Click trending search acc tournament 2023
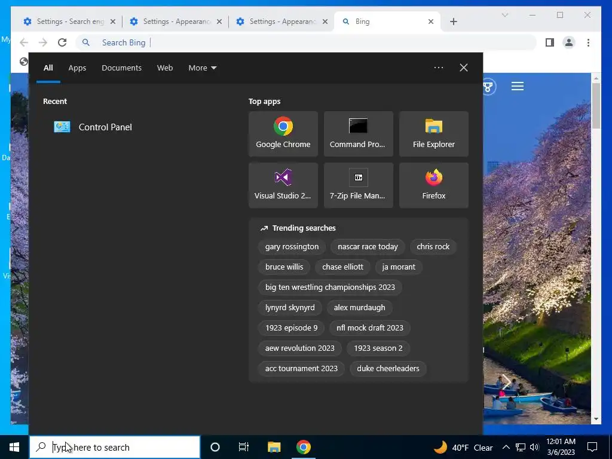Image resolution: width=612 pixels, height=459 pixels. (x=301, y=368)
